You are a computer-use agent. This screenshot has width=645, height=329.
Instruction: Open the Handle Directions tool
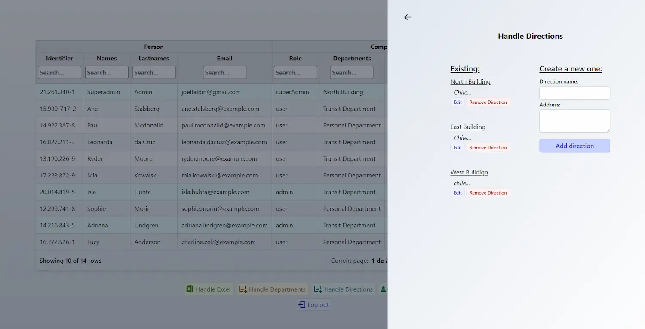[x=344, y=289]
